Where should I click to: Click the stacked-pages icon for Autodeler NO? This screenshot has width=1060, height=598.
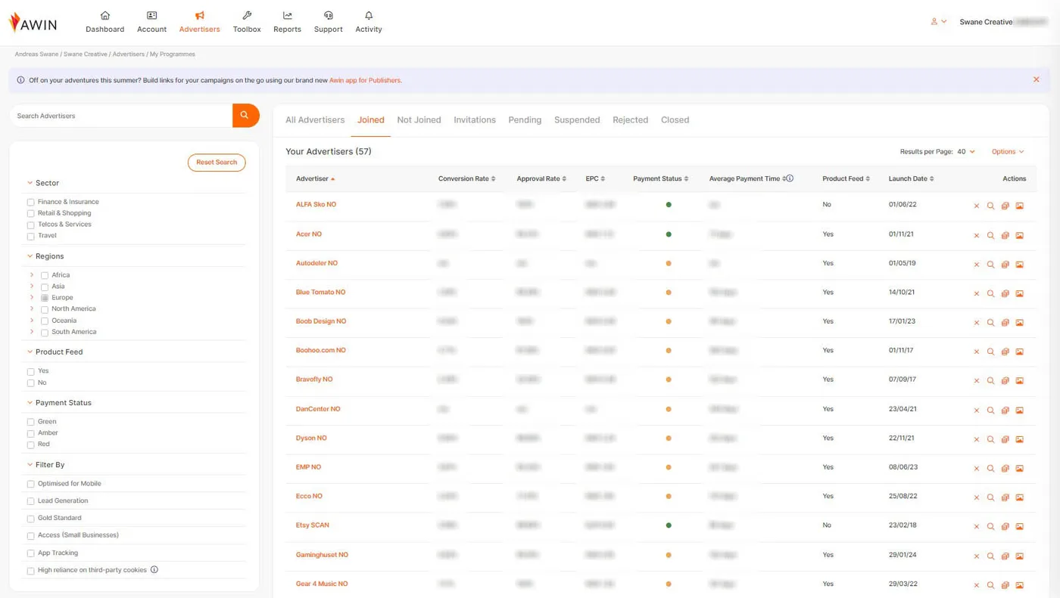pos(1005,265)
